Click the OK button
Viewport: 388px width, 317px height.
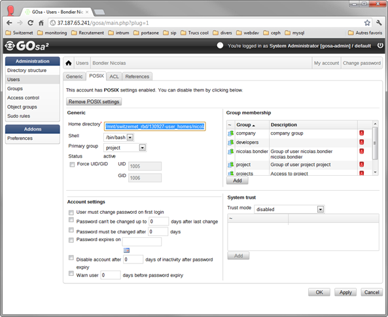[319, 292]
